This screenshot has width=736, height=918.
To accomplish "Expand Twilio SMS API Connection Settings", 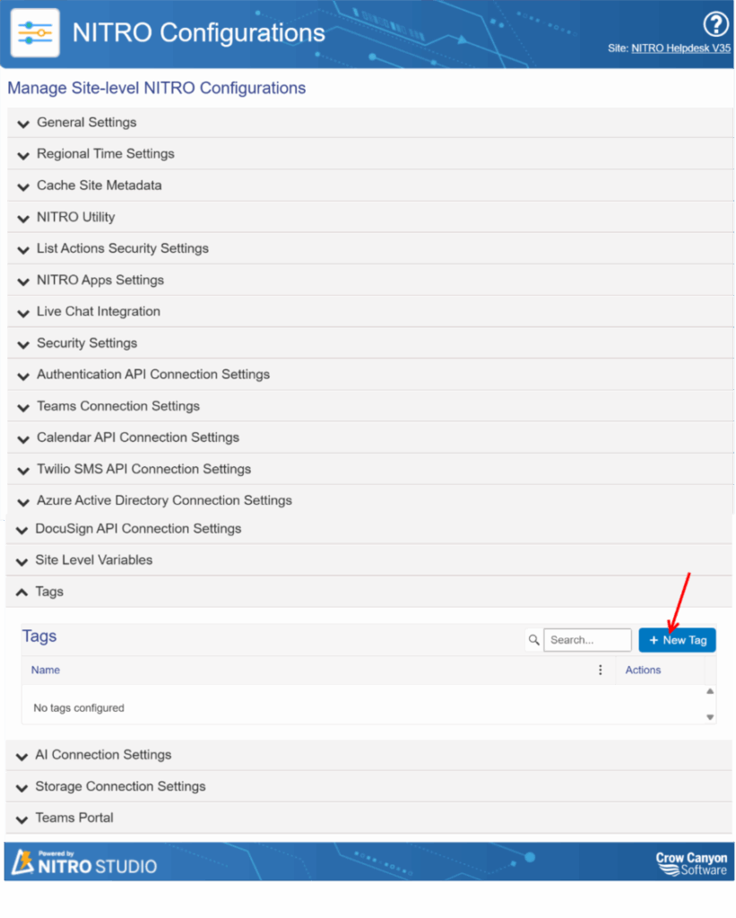I will click(143, 469).
